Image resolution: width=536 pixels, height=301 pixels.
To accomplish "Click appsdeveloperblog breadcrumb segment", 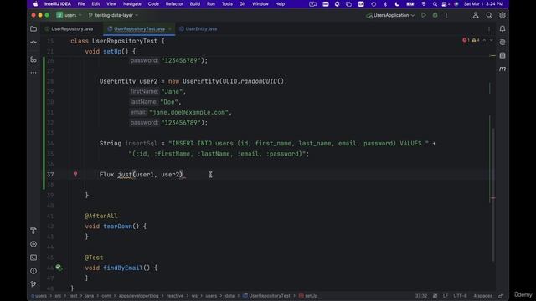I will (138, 296).
